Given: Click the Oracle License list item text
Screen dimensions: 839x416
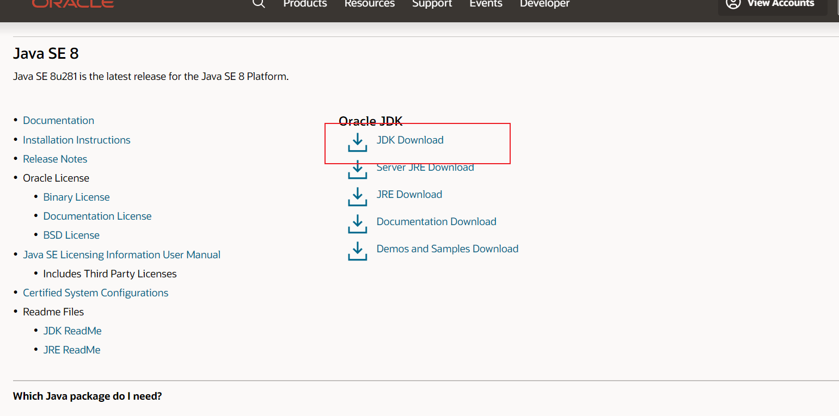Looking at the screenshot, I should 56,178.
